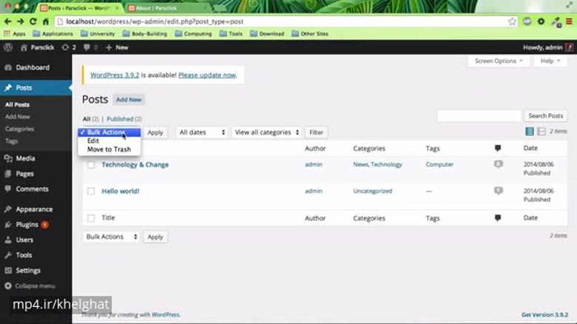Reload the page with refresh icon
Image resolution: width=577 pixels, height=324 pixels.
tap(33, 21)
